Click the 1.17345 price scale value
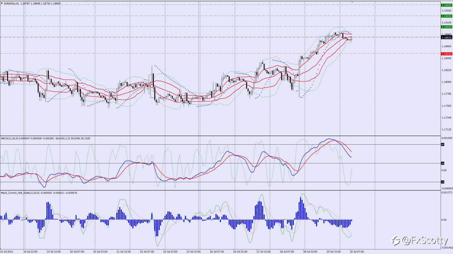The height and width of the screenshot is (254, 453). 447,117
